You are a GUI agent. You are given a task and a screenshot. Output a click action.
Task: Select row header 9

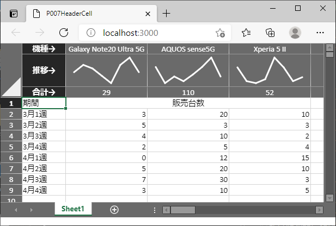pyautogui.click(x=11, y=190)
